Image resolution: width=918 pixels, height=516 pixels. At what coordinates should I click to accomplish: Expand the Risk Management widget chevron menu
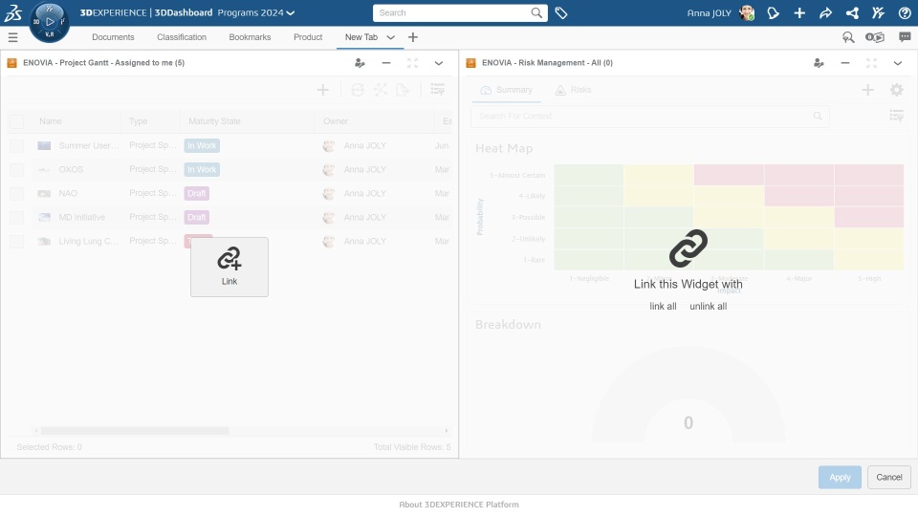pyautogui.click(x=898, y=63)
